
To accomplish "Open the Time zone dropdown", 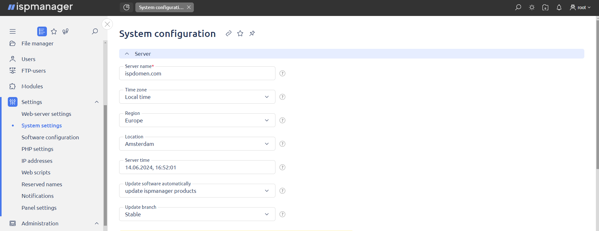I will [197, 97].
